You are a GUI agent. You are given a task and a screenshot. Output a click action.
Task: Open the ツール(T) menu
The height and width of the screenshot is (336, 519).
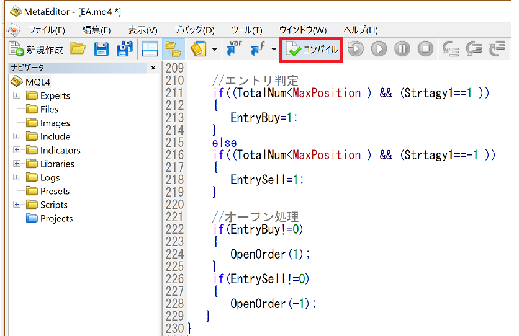point(247,30)
